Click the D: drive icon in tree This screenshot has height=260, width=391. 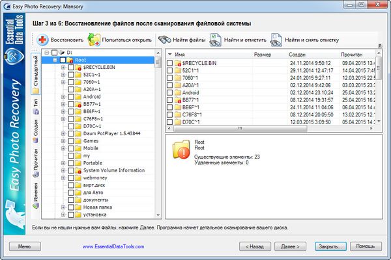point(62,53)
